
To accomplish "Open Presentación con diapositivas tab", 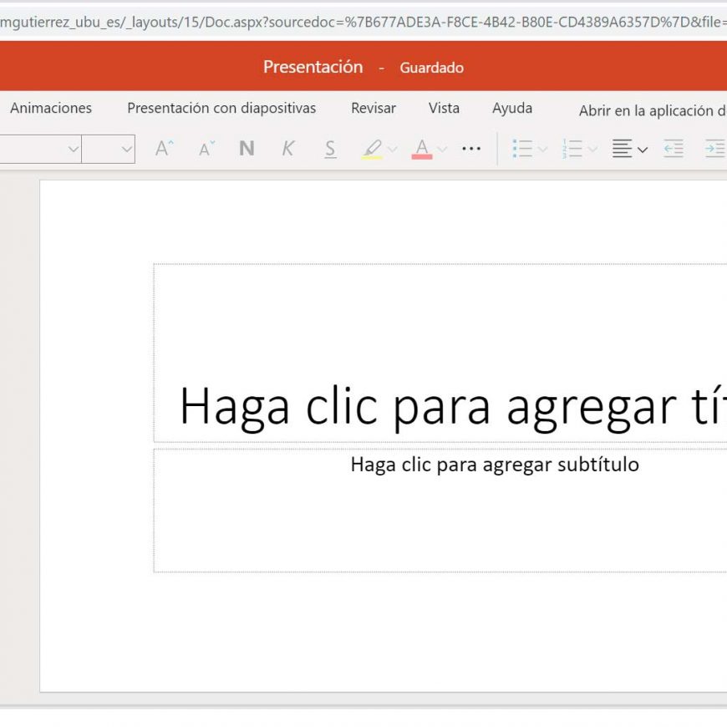I will tap(221, 108).
